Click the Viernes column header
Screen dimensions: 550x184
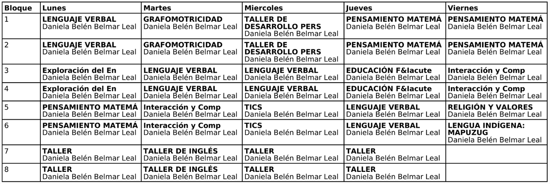click(x=497, y=8)
